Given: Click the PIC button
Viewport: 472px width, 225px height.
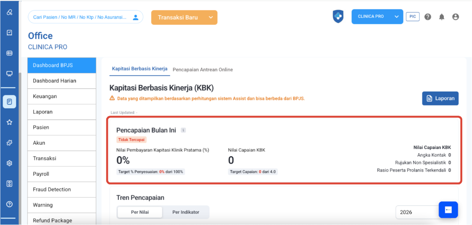Looking at the screenshot, I should point(412,17).
